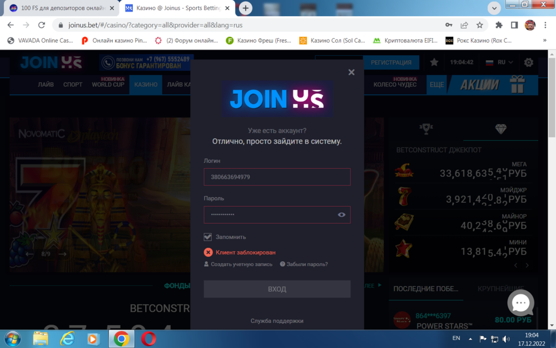Viewport: 556px width, 348px height.
Task: Bookmark this page with star icon
Action: point(480,25)
